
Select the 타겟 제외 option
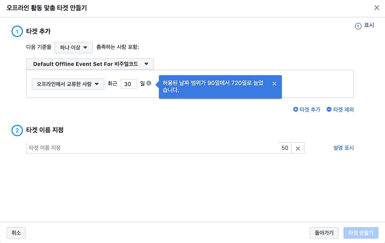coord(343,109)
